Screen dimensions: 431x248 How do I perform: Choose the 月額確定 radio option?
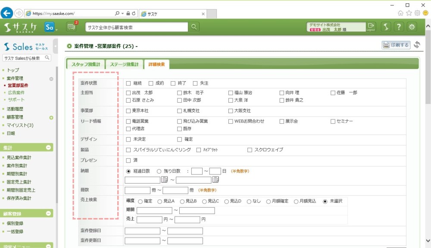269,201
